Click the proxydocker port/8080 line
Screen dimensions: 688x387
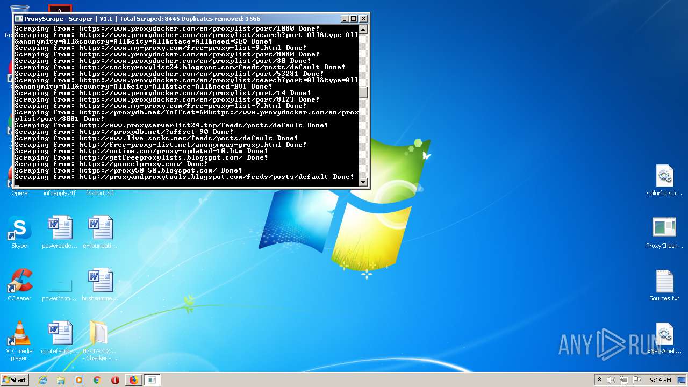tap(167, 54)
